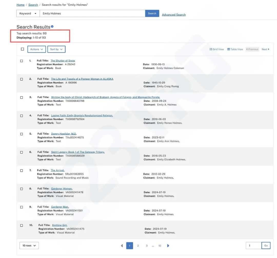Open The Life and Travels of a Pioneer Woman link

click(x=82, y=79)
